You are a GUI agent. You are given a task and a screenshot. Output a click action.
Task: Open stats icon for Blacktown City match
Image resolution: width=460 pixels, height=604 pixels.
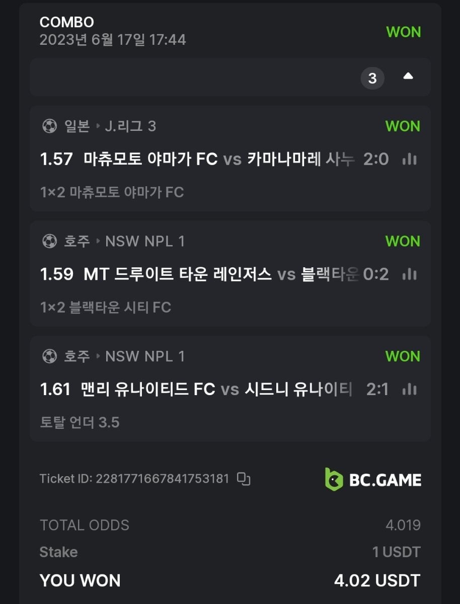click(410, 274)
